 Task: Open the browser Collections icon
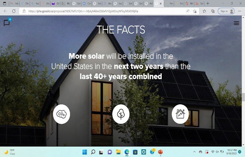point(212,11)
